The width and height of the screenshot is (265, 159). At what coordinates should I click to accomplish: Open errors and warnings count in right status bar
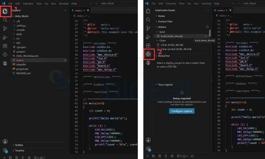pyautogui.click(x=182, y=156)
